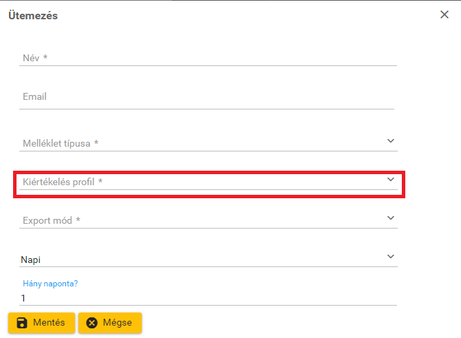This screenshot has width=461, height=338.
Task: Select the Hány naponta number field
Action: (x=206, y=298)
